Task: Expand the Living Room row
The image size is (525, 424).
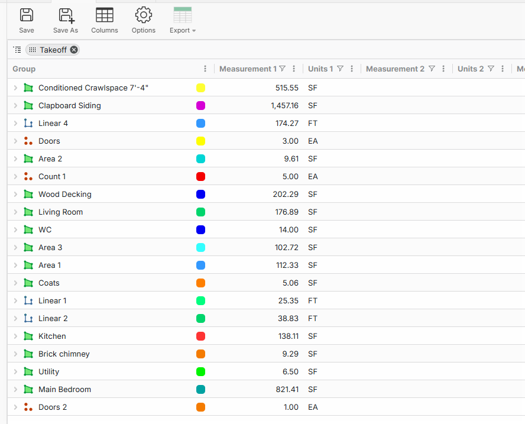Action: [15, 212]
